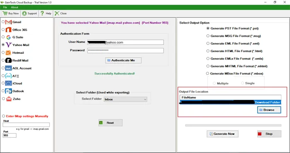Select the Office 365 radio button
290x153 pixels.
(x=3, y=29)
